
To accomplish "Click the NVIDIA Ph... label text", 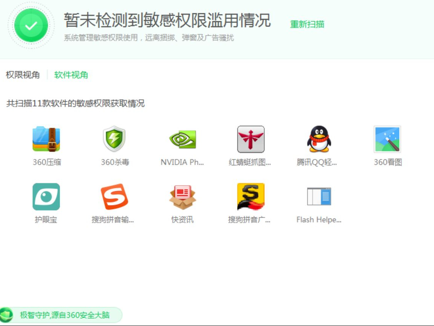I will tap(182, 162).
